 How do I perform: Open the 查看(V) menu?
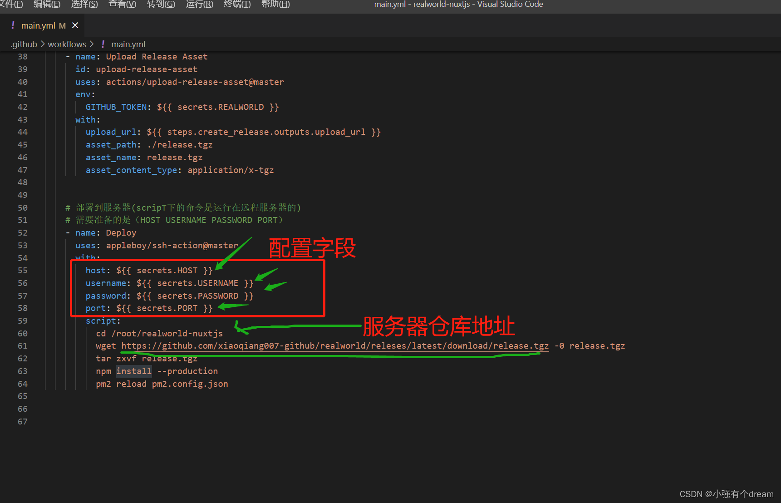pyautogui.click(x=123, y=5)
